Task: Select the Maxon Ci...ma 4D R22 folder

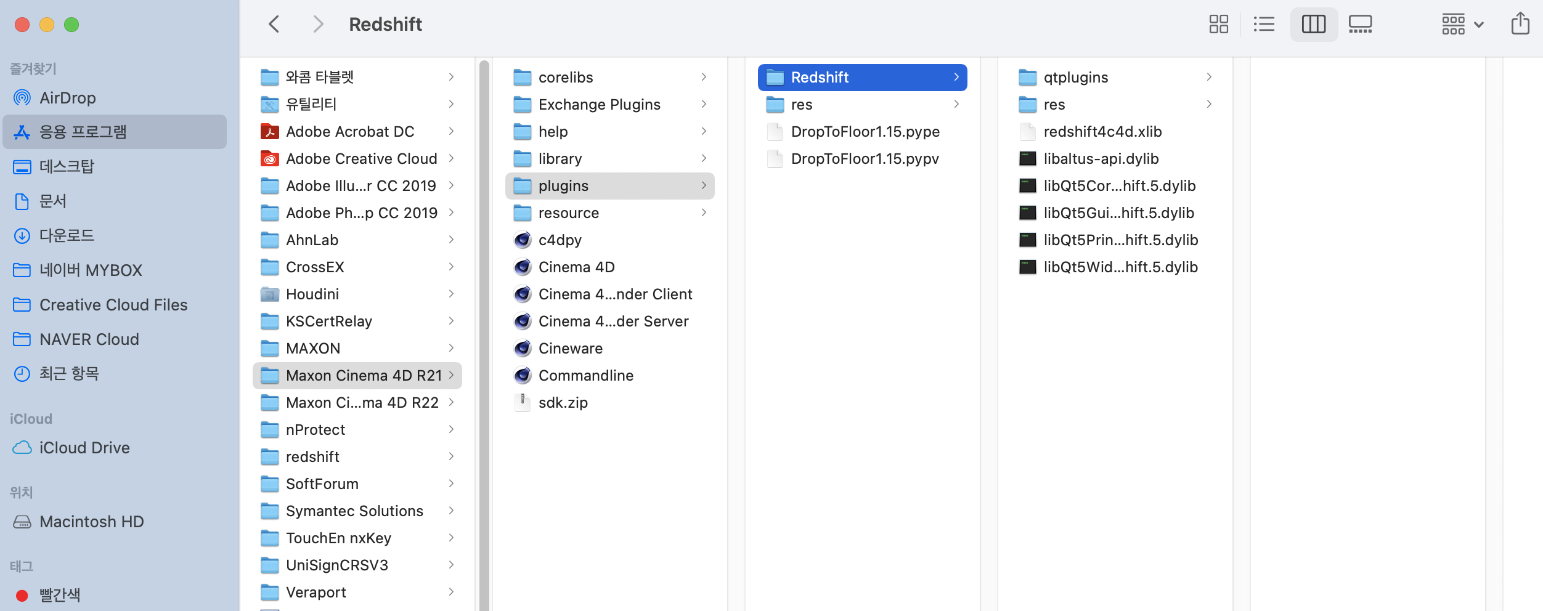Action: (357, 402)
